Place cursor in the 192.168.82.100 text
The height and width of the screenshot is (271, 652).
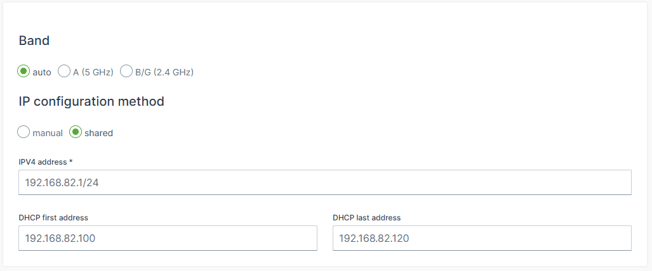click(x=64, y=239)
